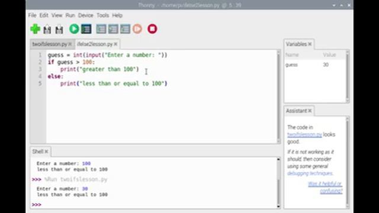Open the debugging techniques link
The height and width of the screenshot is (213, 379).
pos(310,173)
